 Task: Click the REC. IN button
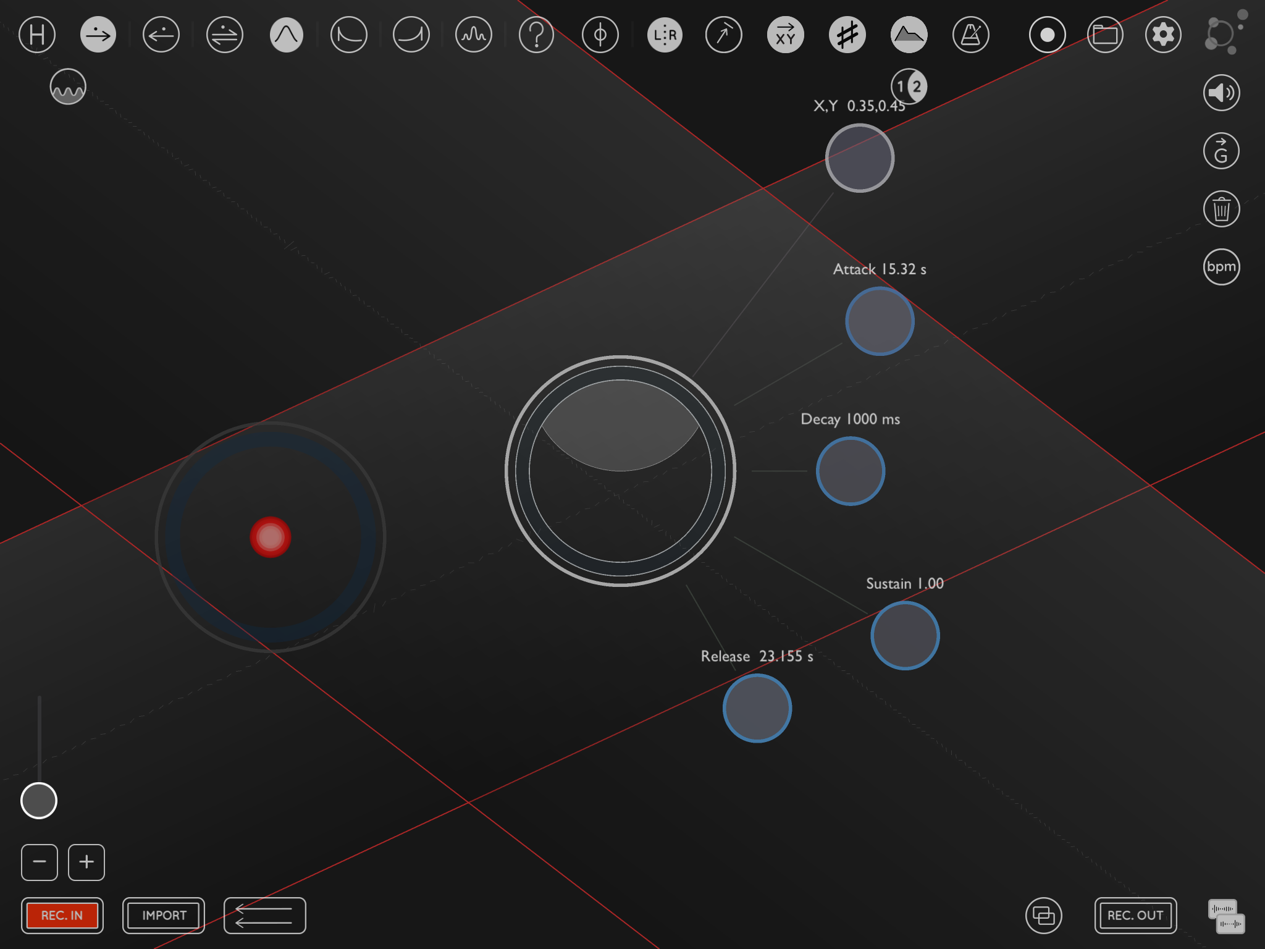[x=62, y=915]
